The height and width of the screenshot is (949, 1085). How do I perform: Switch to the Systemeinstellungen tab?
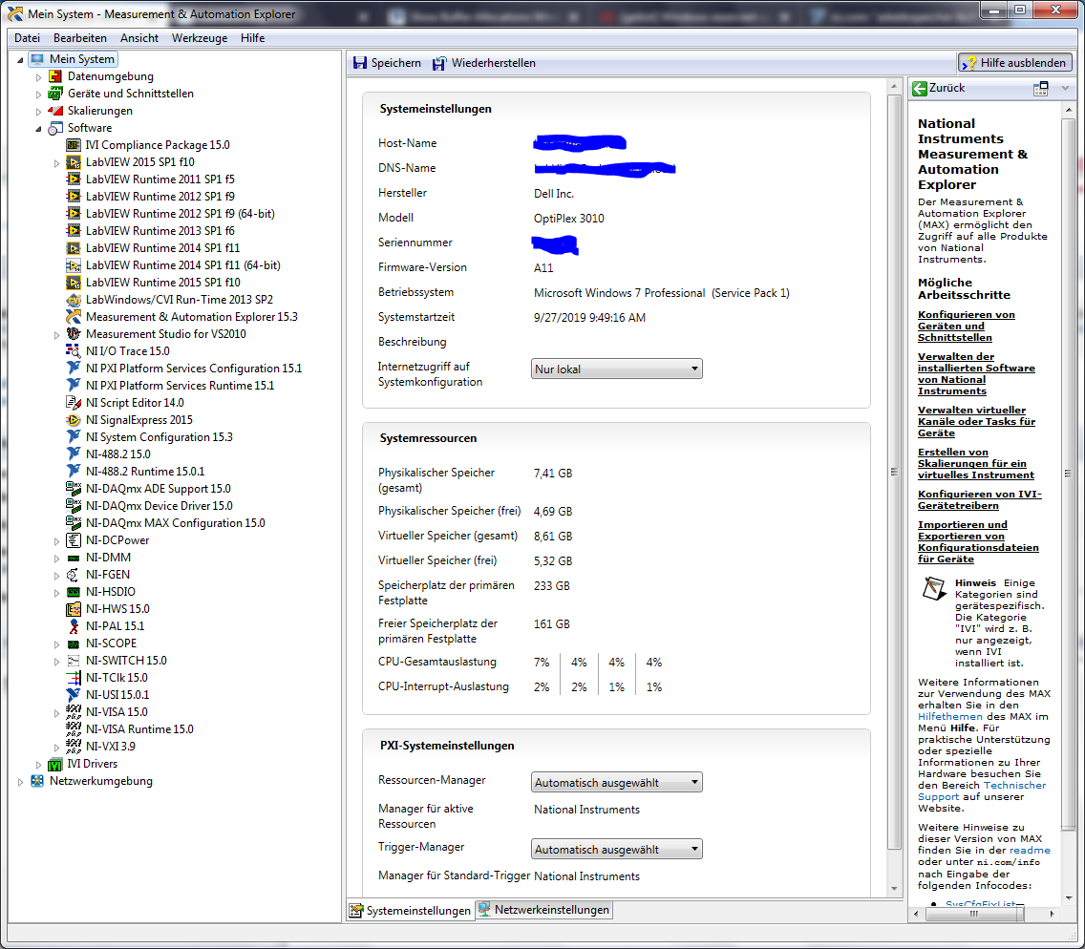(410, 910)
